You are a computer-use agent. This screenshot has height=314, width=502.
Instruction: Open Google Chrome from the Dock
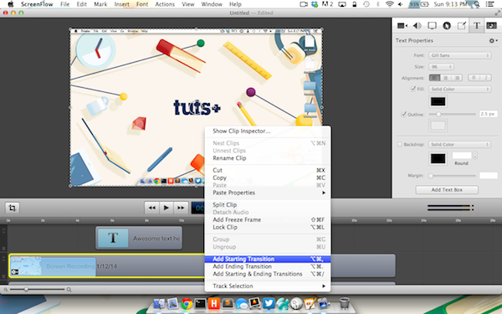(187, 303)
